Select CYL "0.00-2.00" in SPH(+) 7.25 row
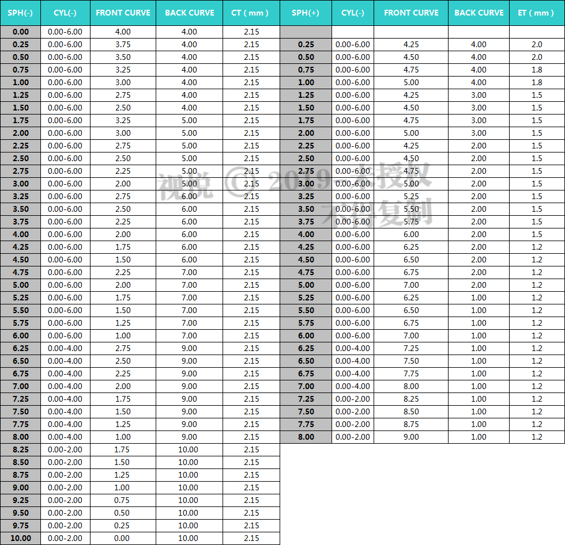 353,399
